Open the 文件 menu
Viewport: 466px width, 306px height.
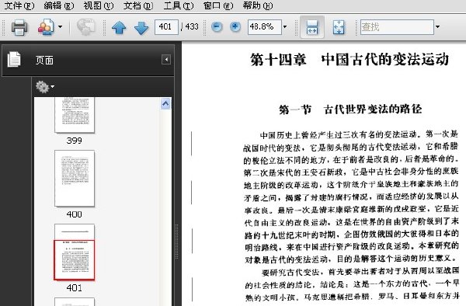pyautogui.click(x=19, y=5)
